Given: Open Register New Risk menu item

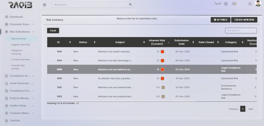Looking at the screenshot, I should coord(21,45).
